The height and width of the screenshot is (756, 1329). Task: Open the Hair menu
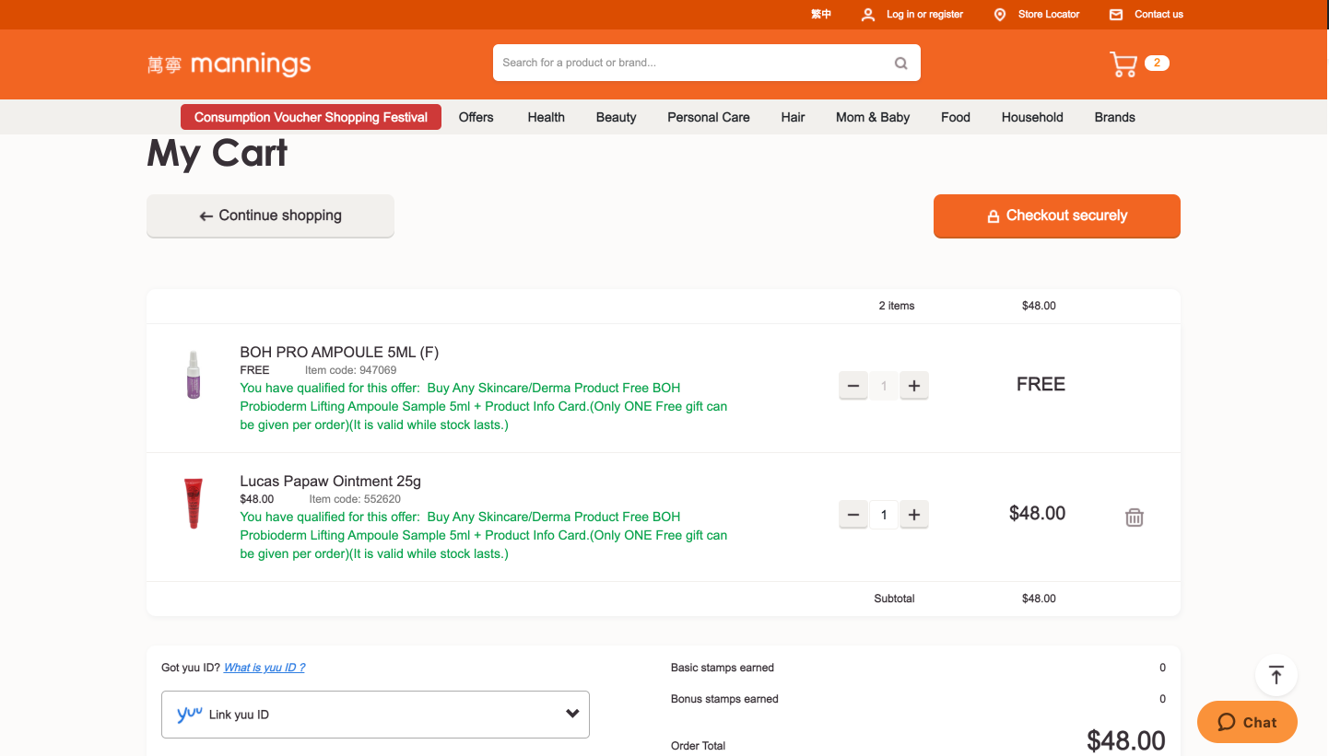pos(793,117)
